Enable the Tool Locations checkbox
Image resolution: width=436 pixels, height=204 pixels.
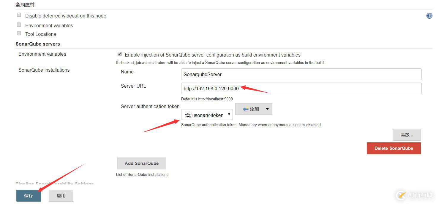(x=19, y=33)
